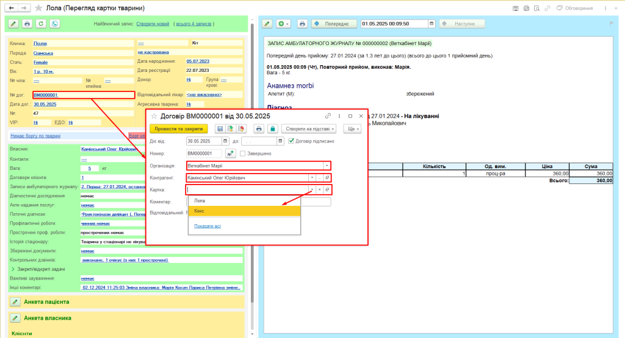The width and height of the screenshot is (625, 338).
Task: Edit the journal record with pencil icon
Action: point(267,24)
